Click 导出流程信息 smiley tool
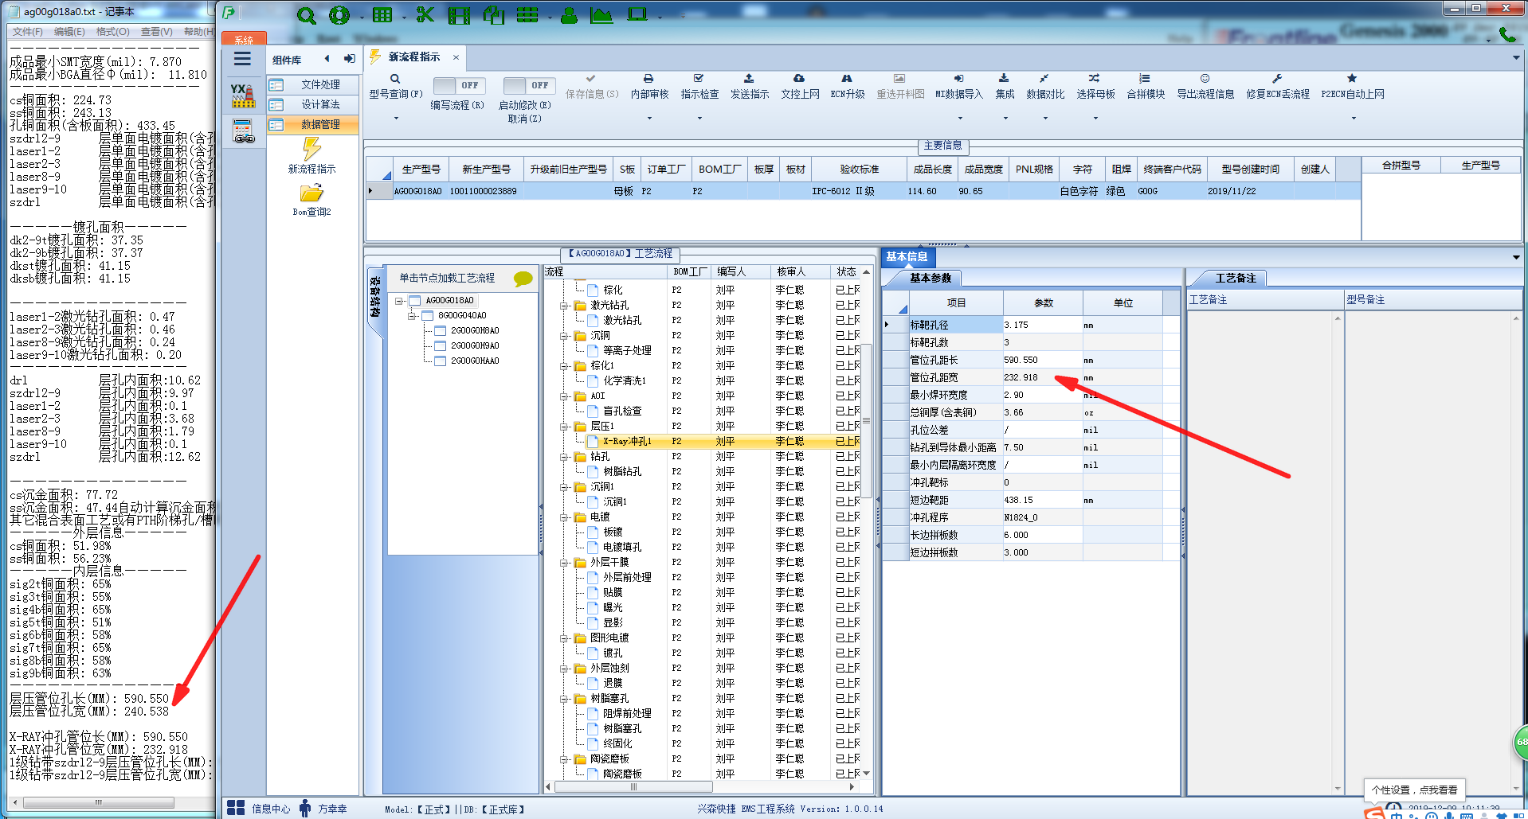1528x819 pixels. click(x=1205, y=87)
